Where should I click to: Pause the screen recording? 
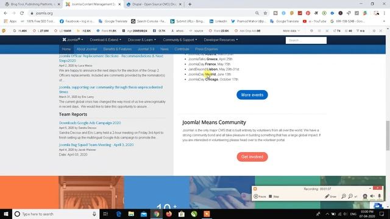[x=260, y=196]
